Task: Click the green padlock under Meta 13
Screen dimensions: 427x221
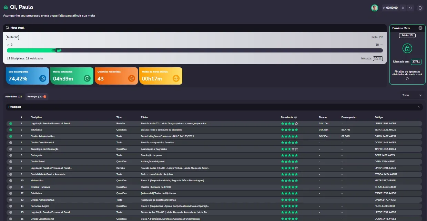Action: click(x=407, y=48)
